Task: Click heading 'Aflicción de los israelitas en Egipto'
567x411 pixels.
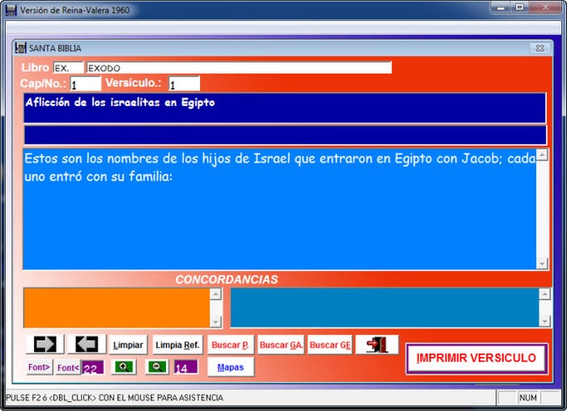Action: click(x=120, y=103)
